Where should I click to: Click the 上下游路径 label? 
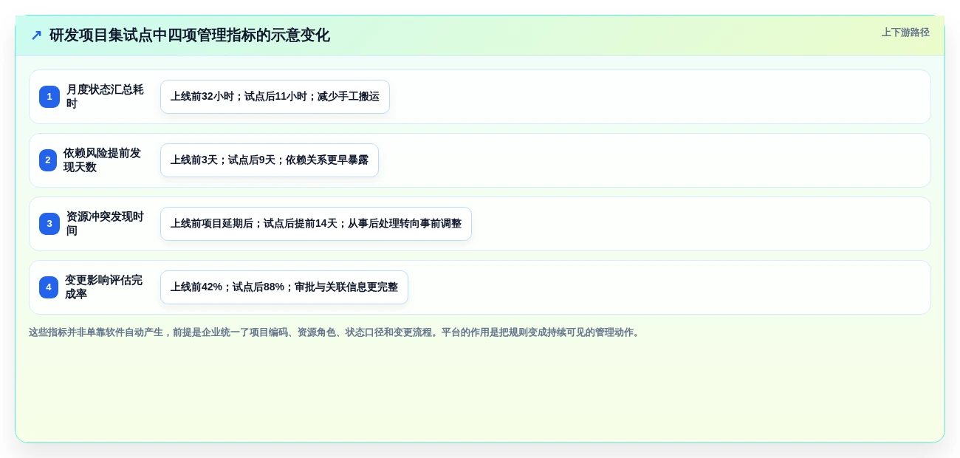click(905, 33)
